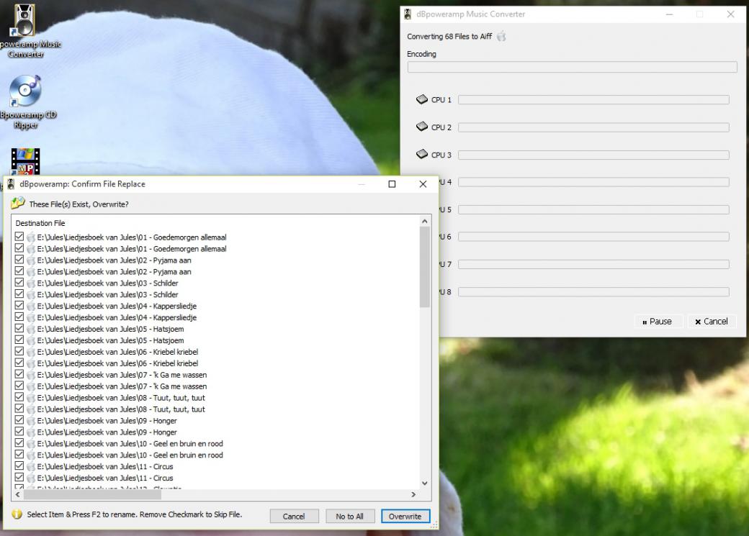Select first 07 - 'k Ga me wassen row
This screenshot has height=536, width=749.
point(122,375)
